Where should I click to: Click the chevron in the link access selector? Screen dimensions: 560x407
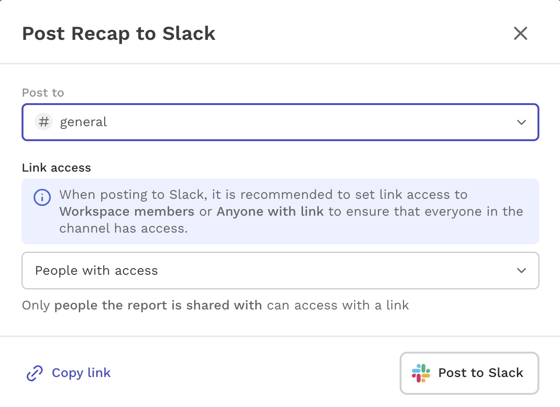pyautogui.click(x=522, y=271)
